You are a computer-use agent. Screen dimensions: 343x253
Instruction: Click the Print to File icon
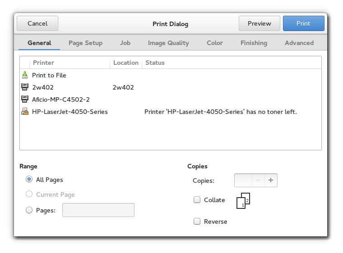coord(25,75)
